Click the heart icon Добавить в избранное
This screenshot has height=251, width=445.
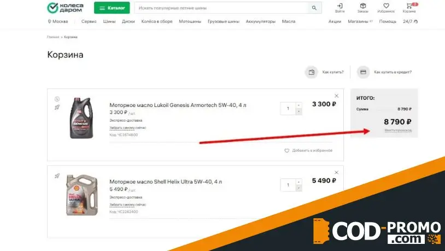coord(287,151)
